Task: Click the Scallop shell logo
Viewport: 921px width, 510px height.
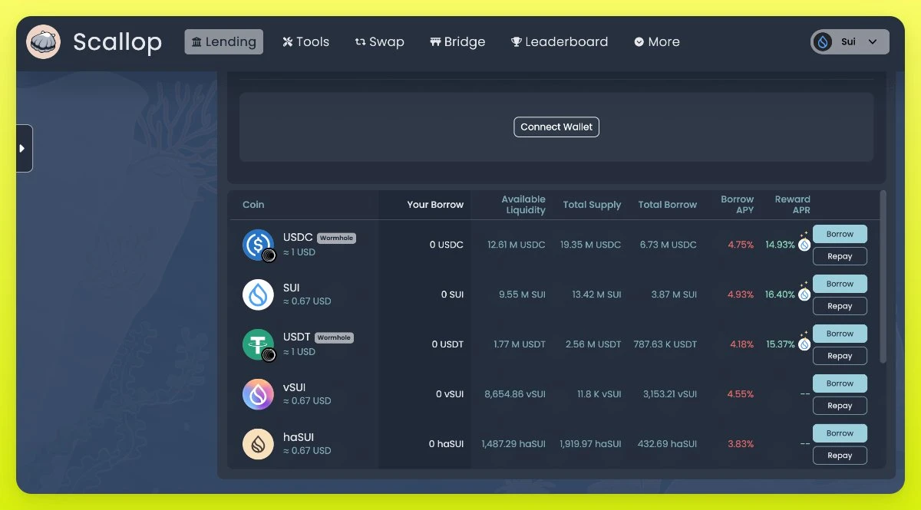Action: tap(43, 42)
